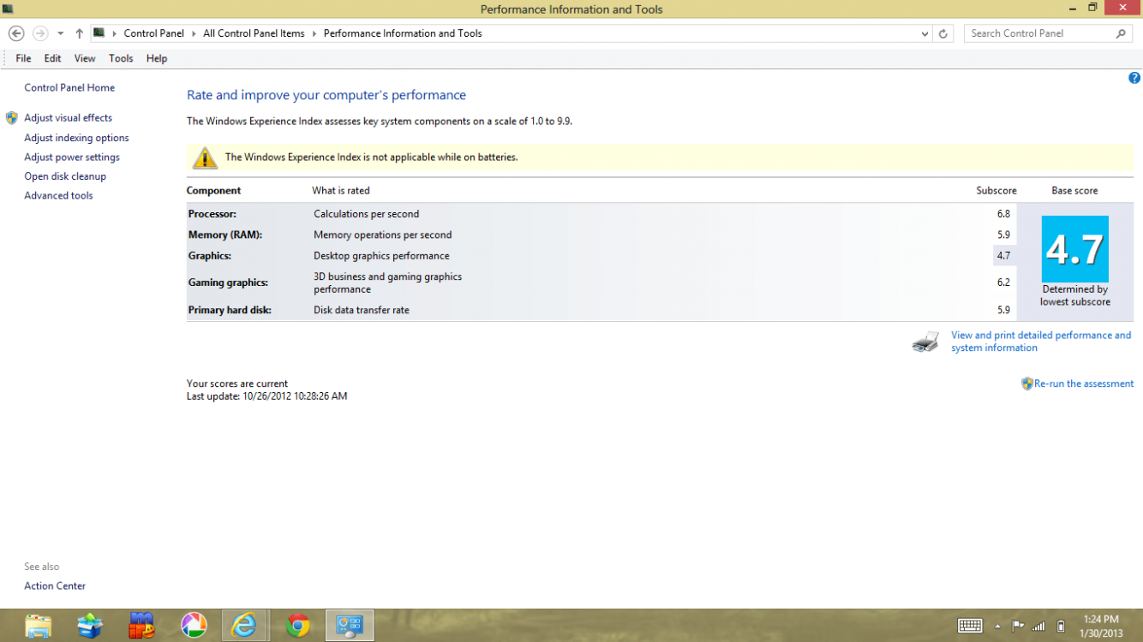The image size is (1143, 642).
Task: Expand the chevron after All Control Panel Items
Action: coord(314,33)
